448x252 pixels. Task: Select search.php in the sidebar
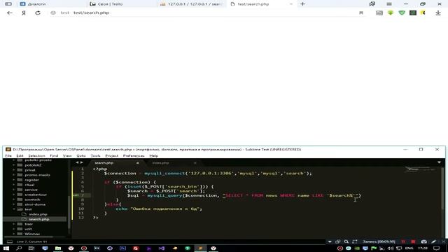[x=39, y=219]
